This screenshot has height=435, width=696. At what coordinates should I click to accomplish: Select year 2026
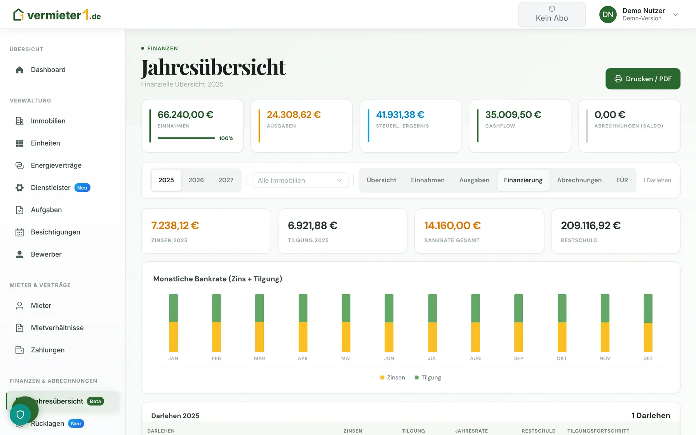click(x=196, y=180)
